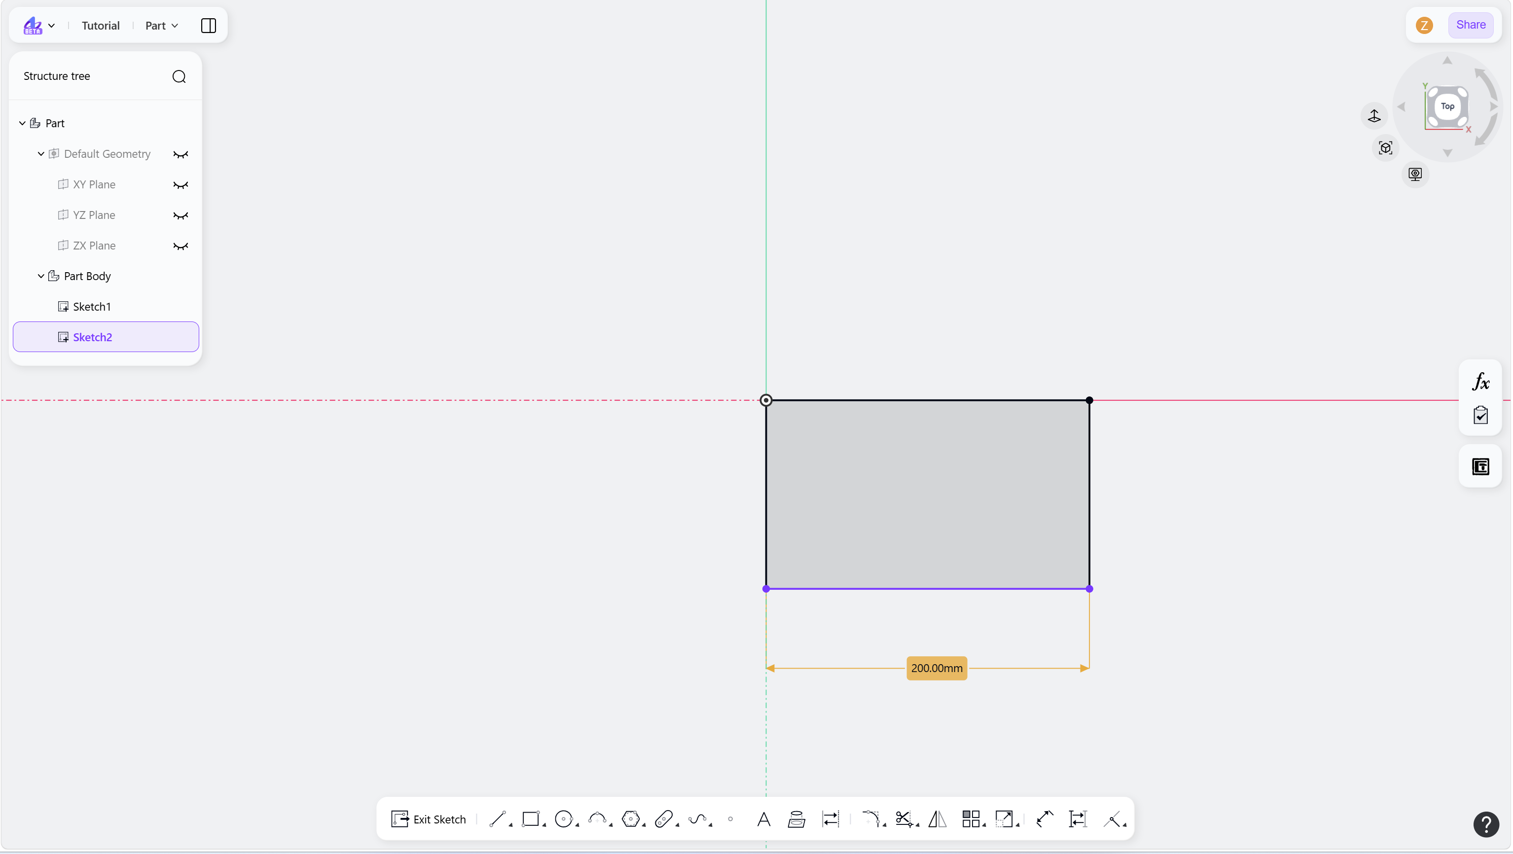The width and height of the screenshot is (1513, 854).
Task: Open the properties sheet icon panel
Action: 1480,466
